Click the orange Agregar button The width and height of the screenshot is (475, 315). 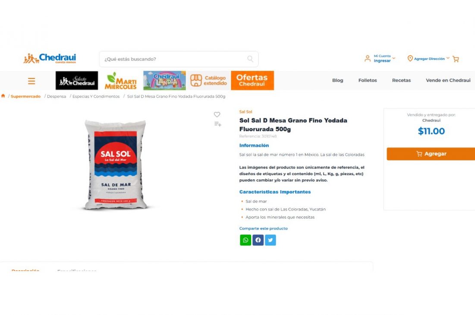[431, 154]
